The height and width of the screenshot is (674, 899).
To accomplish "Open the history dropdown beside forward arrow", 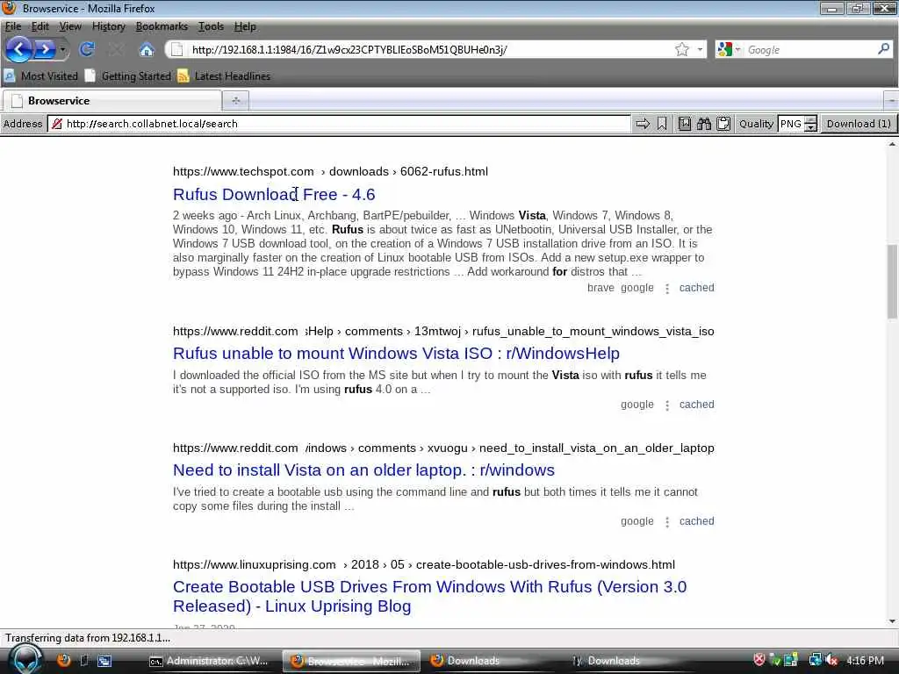I will point(62,50).
